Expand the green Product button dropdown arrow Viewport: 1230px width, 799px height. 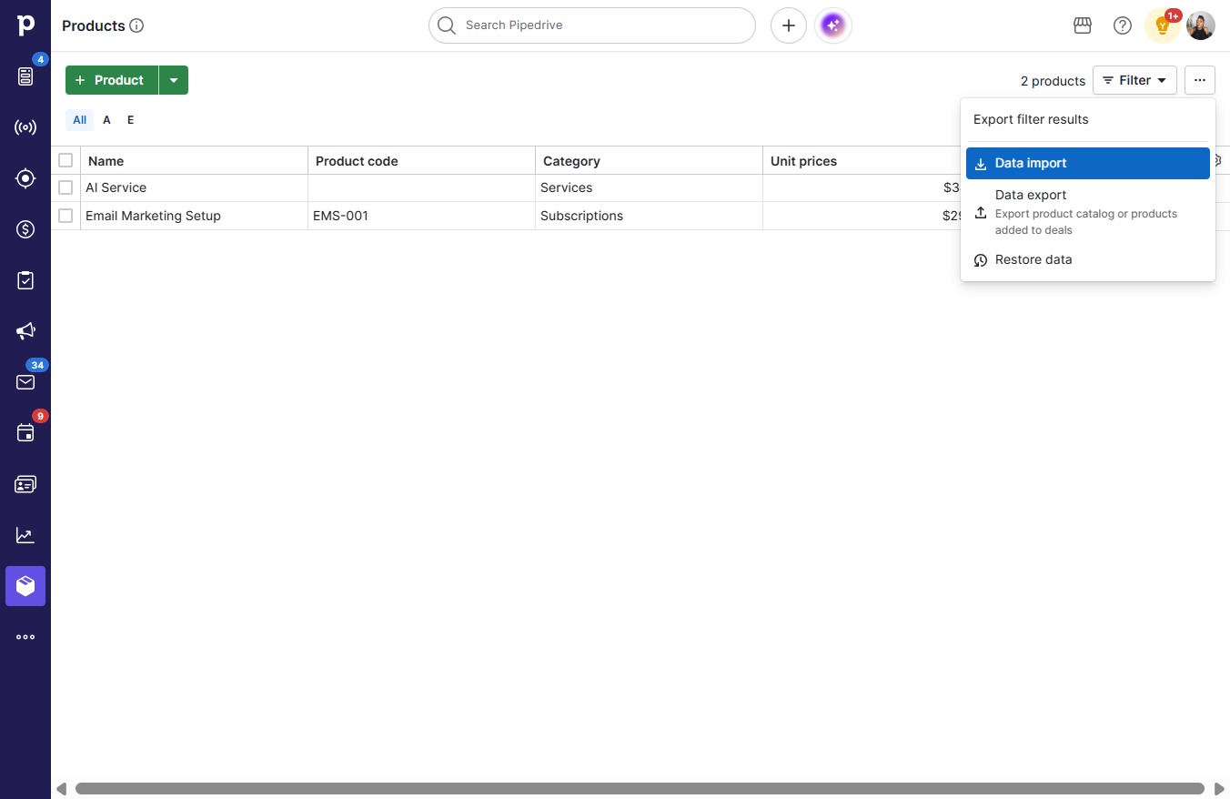[174, 80]
